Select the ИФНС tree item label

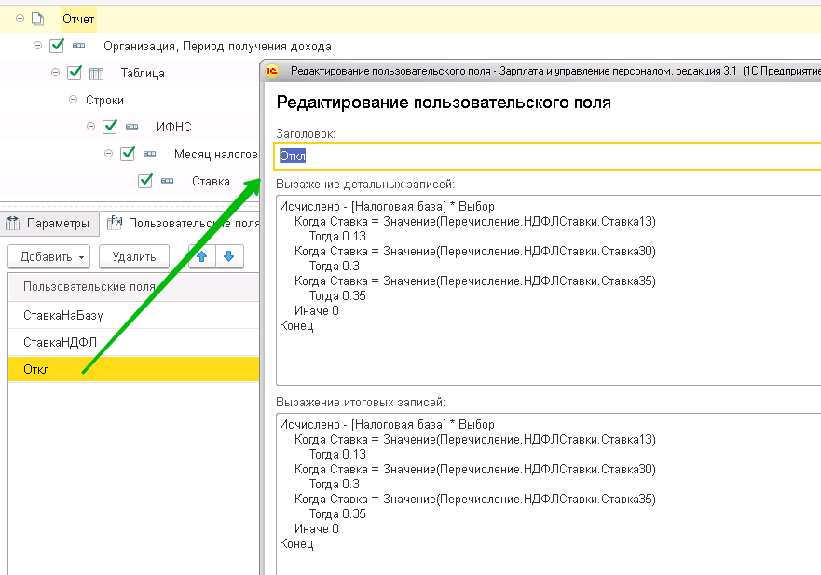click(174, 128)
